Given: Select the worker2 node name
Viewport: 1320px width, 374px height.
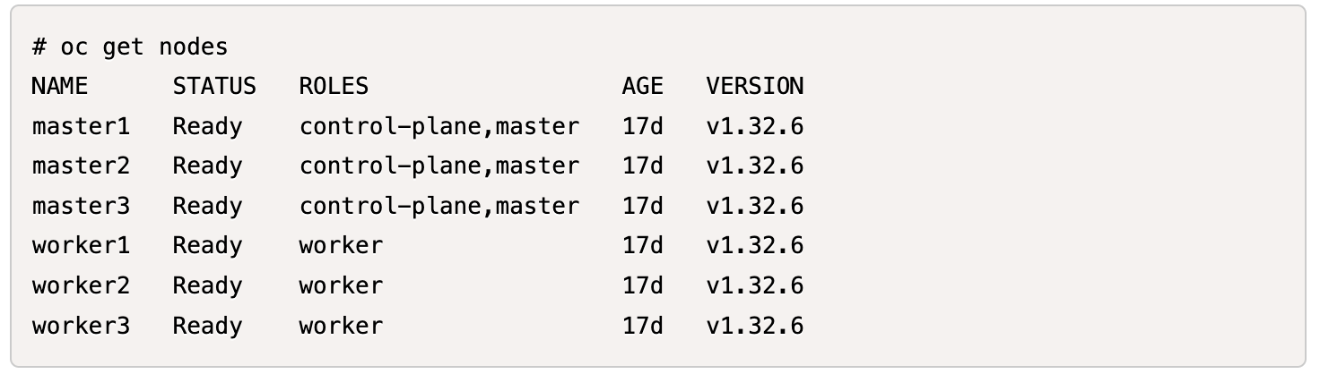Looking at the screenshot, I should 81,286.
